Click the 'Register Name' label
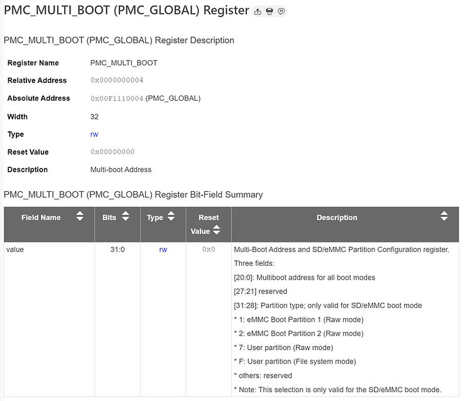 click(x=33, y=63)
